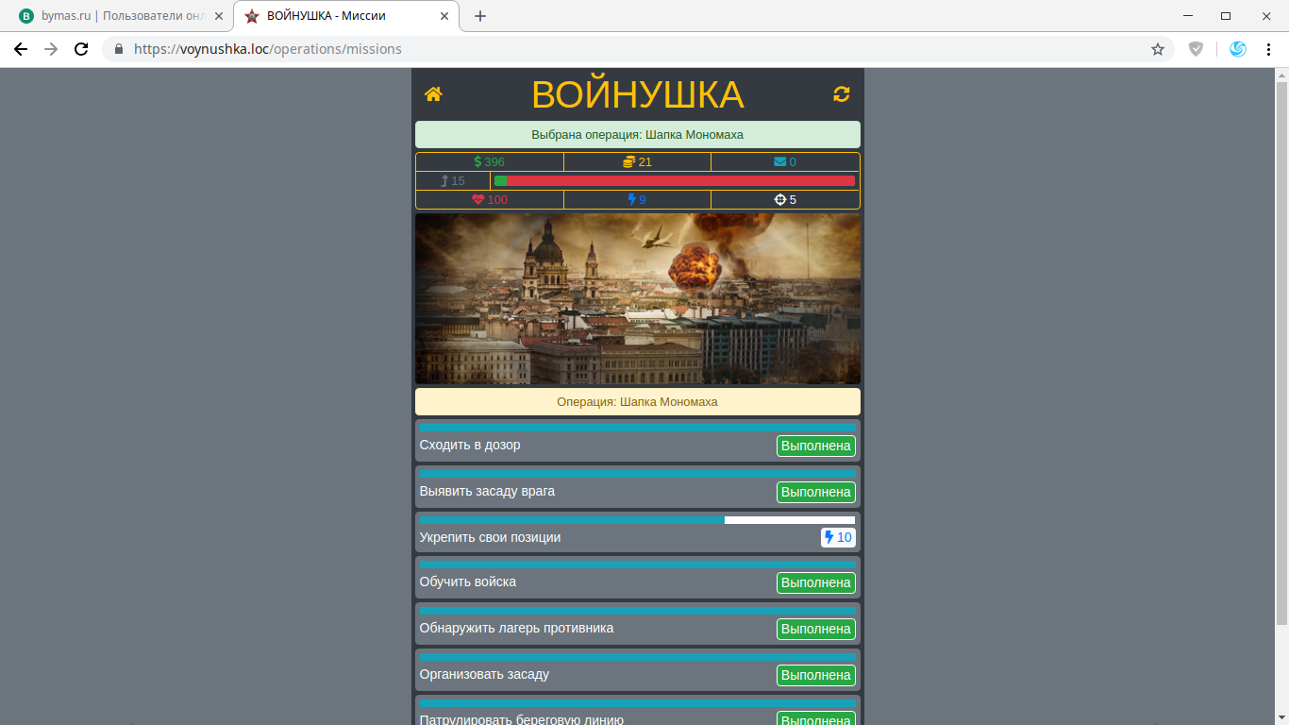The height and width of the screenshot is (725, 1289).
Task: Click 'Выполнена' button for 'Сходить в дозор'
Action: [x=816, y=447]
